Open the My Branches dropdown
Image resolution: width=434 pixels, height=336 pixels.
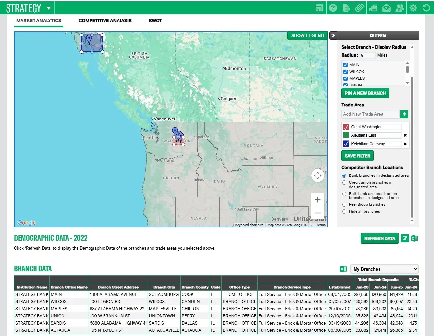(x=385, y=269)
